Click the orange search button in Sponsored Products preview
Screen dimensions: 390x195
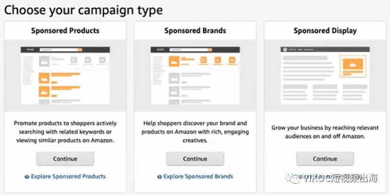[x=80, y=50]
